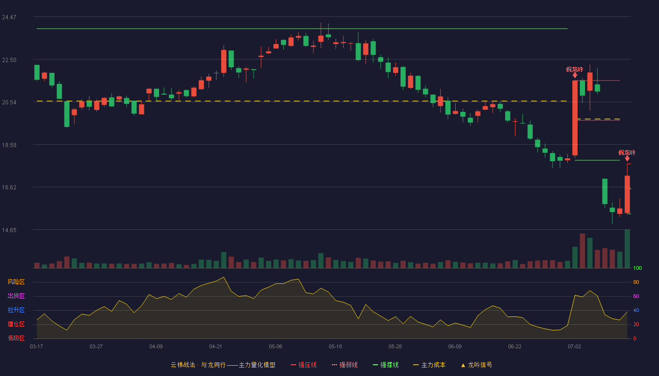Click the 80 indicator scale value
Viewport: 659px width, 376px height.
point(636,282)
